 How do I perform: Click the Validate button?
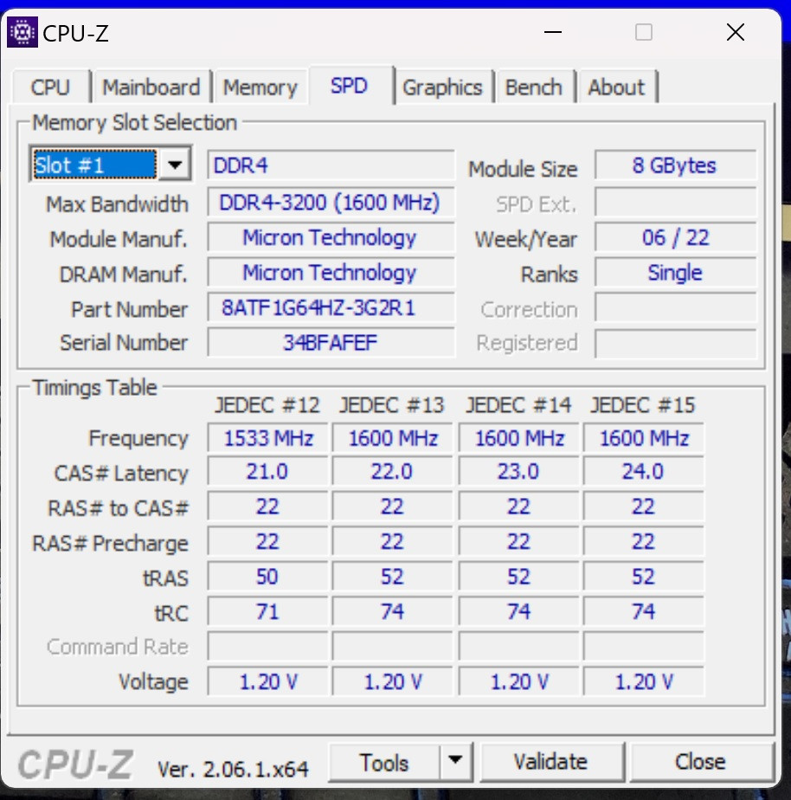click(x=551, y=762)
